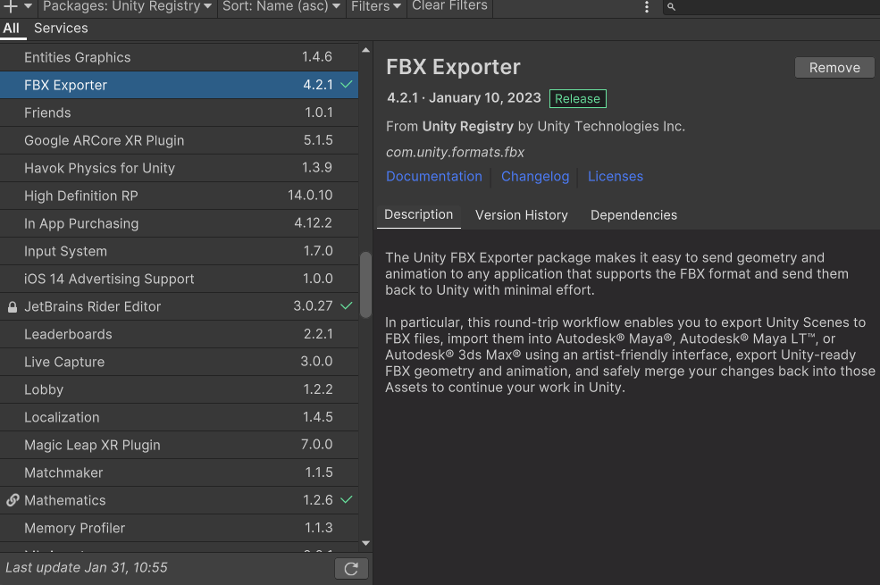The image size is (880, 585).
Task: Open the Documentation link
Action: [x=434, y=177]
